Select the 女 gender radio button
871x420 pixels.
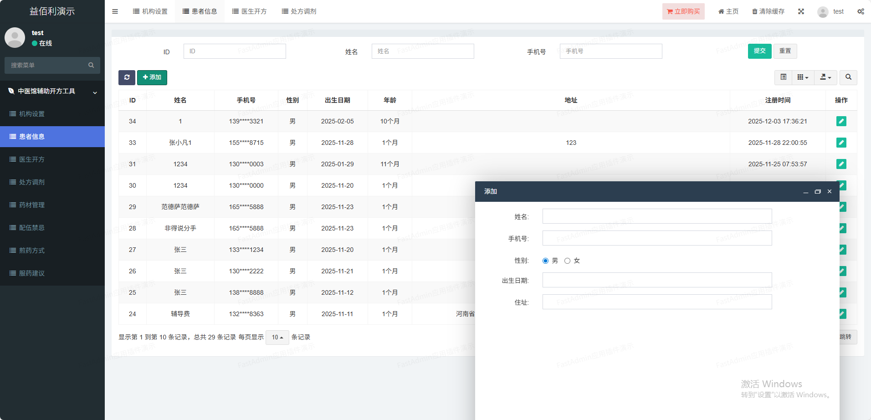[x=567, y=261]
